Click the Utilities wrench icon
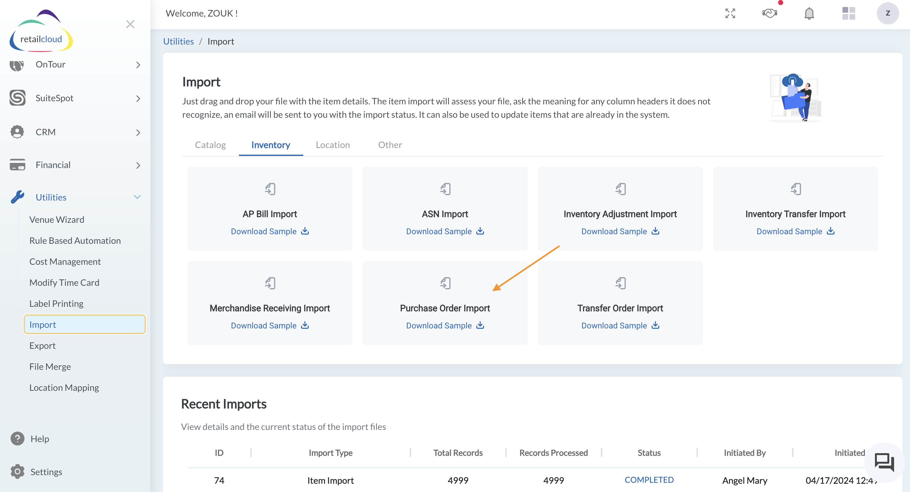The height and width of the screenshot is (492, 910). (17, 197)
